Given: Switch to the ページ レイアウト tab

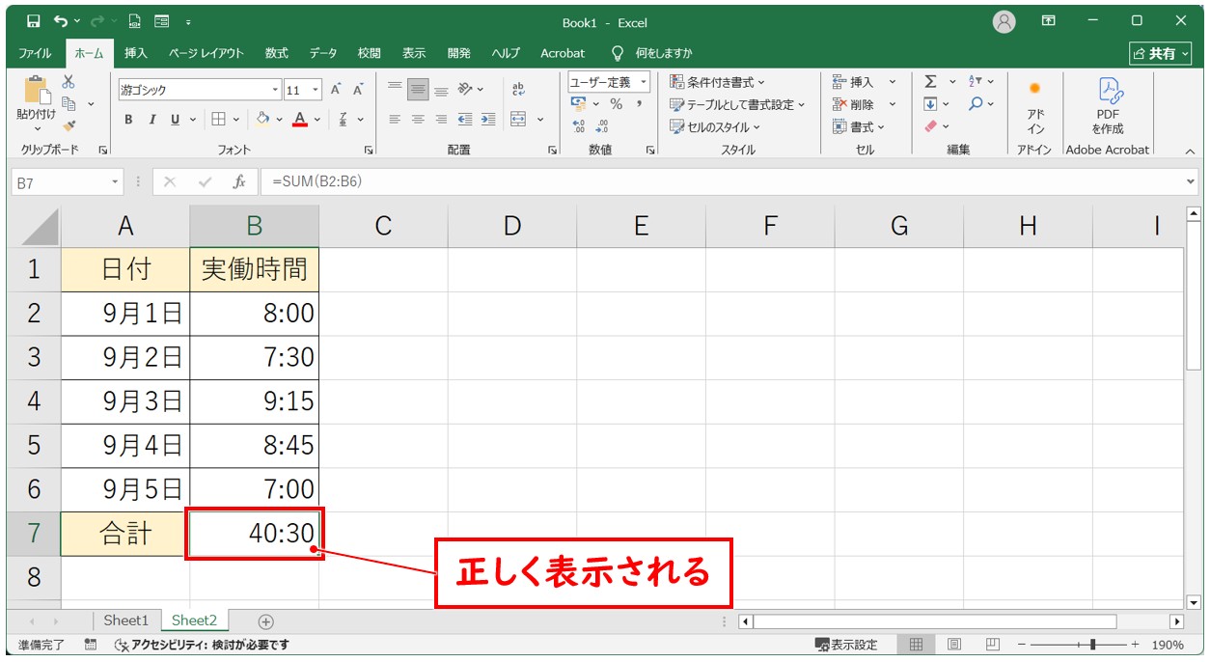Looking at the screenshot, I should click(206, 53).
